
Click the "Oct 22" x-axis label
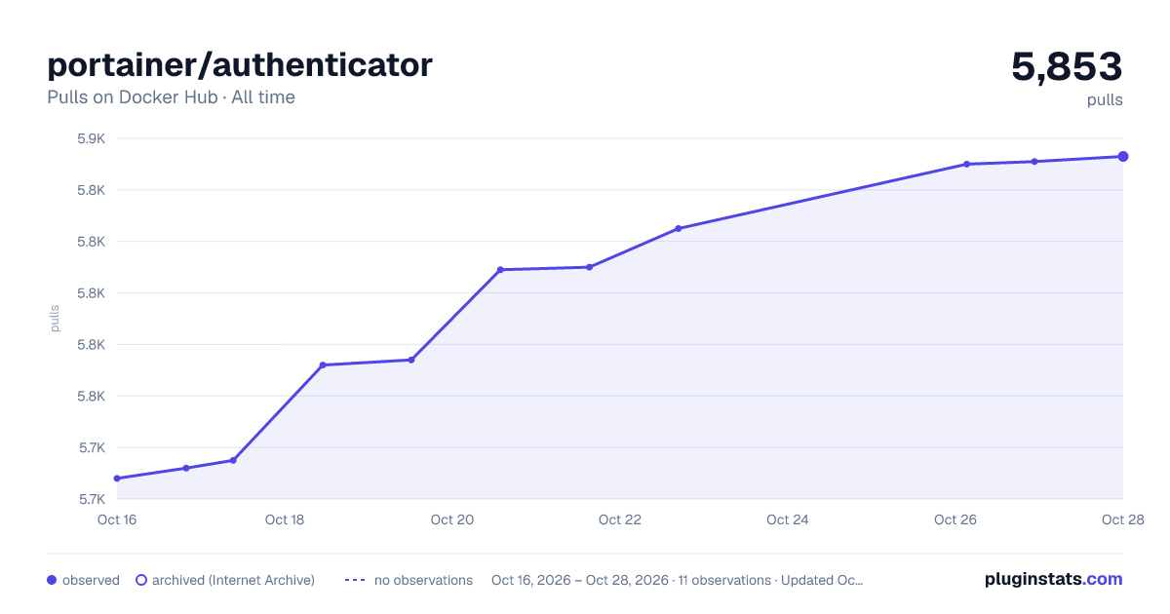pos(620,519)
